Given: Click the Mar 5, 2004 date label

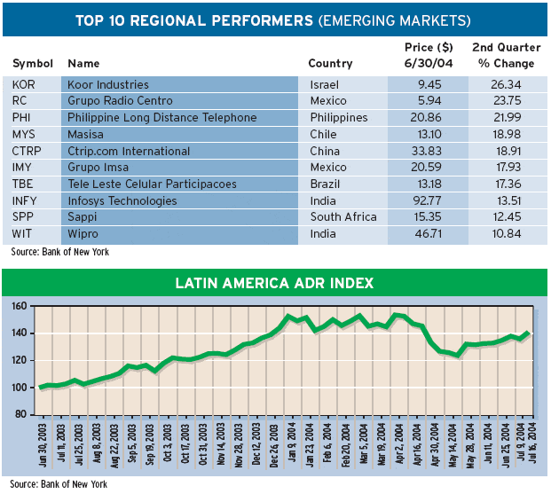Looking at the screenshot, I should coord(364,443).
